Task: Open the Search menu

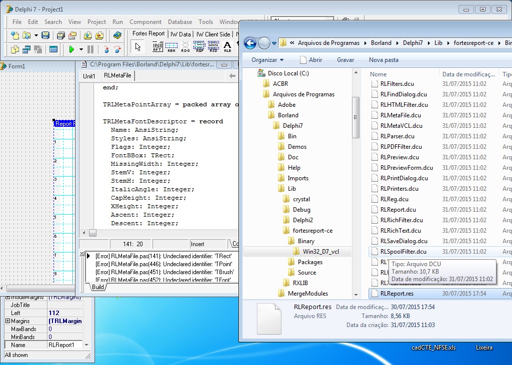Action: pyautogui.click(x=53, y=22)
